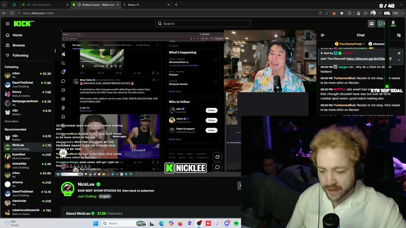Open a new browser tab

[x=176, y=5]
